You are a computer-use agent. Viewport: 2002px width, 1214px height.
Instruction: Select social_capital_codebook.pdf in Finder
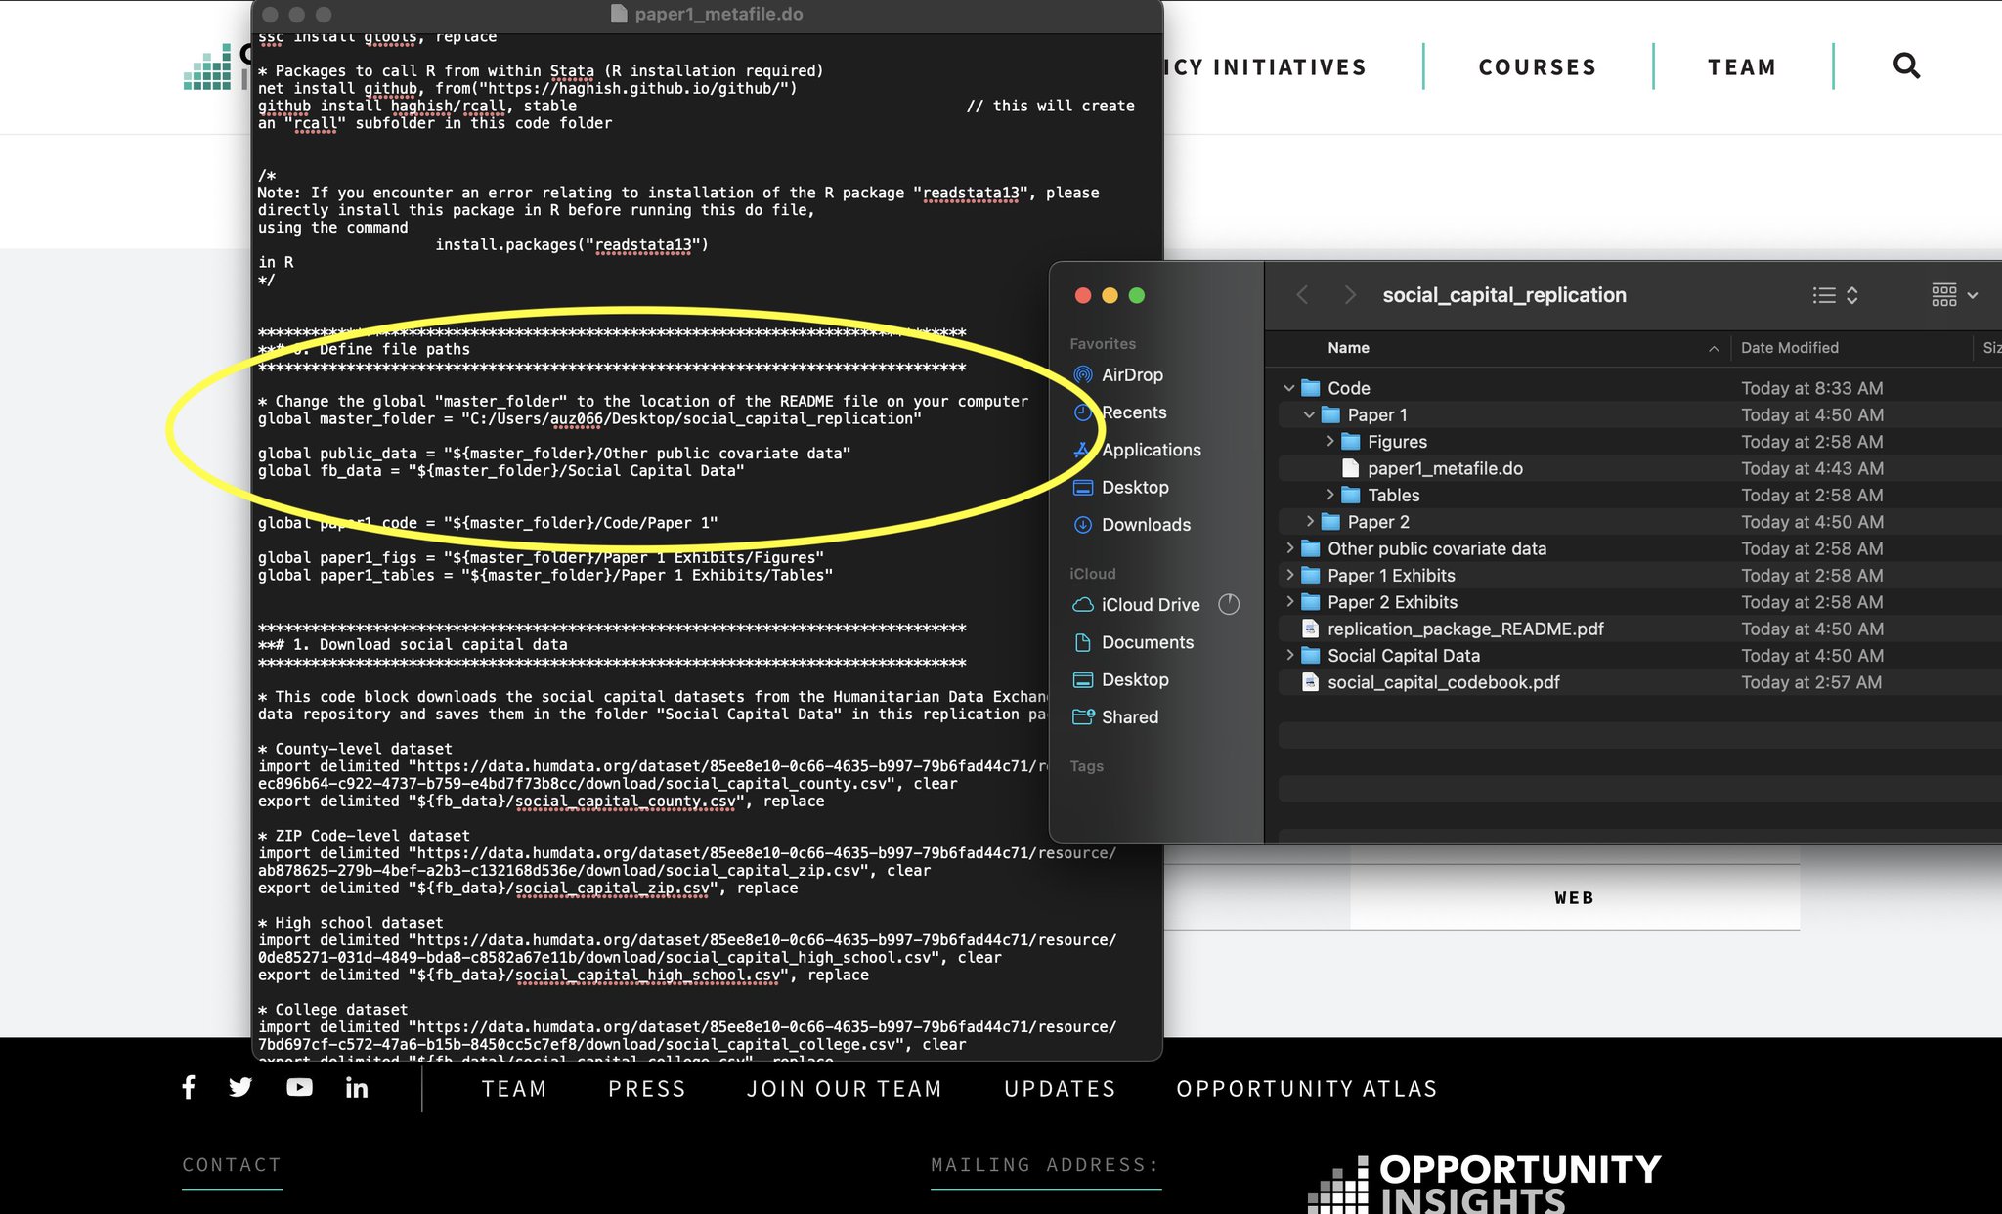1443,682
